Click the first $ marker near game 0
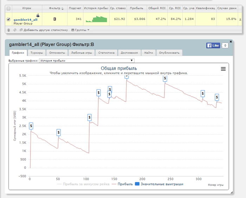Screen dimensions: 246x198 click(31, 126)
